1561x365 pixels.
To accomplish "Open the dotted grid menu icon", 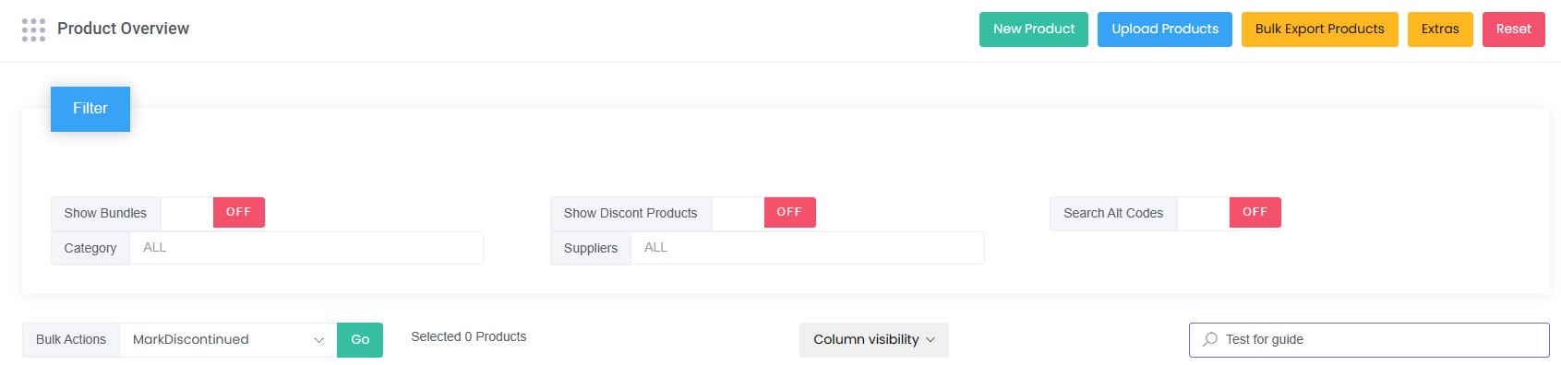I will point(33,29).
